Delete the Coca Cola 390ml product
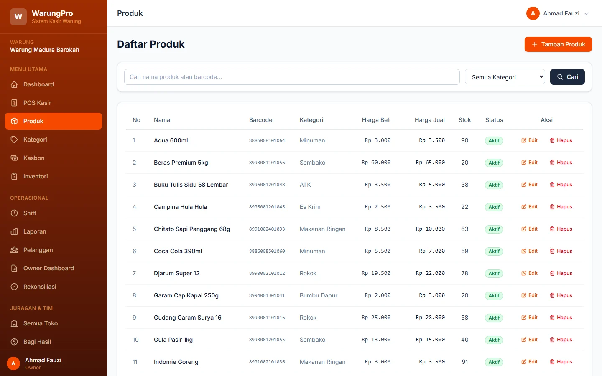 (x=561, y=251)
